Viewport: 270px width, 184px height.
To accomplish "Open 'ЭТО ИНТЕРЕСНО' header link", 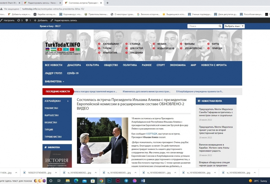I will 193,48.
